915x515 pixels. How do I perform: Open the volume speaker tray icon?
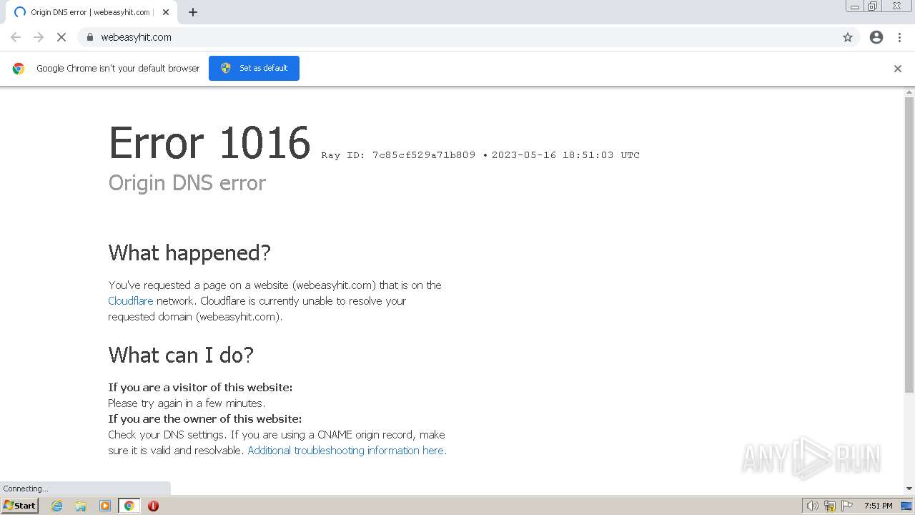coord(812,506)
